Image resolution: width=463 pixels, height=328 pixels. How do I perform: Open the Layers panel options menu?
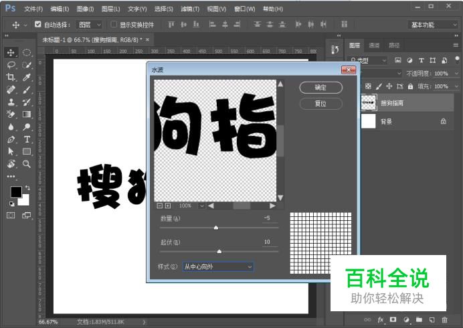tap(456, 45)
